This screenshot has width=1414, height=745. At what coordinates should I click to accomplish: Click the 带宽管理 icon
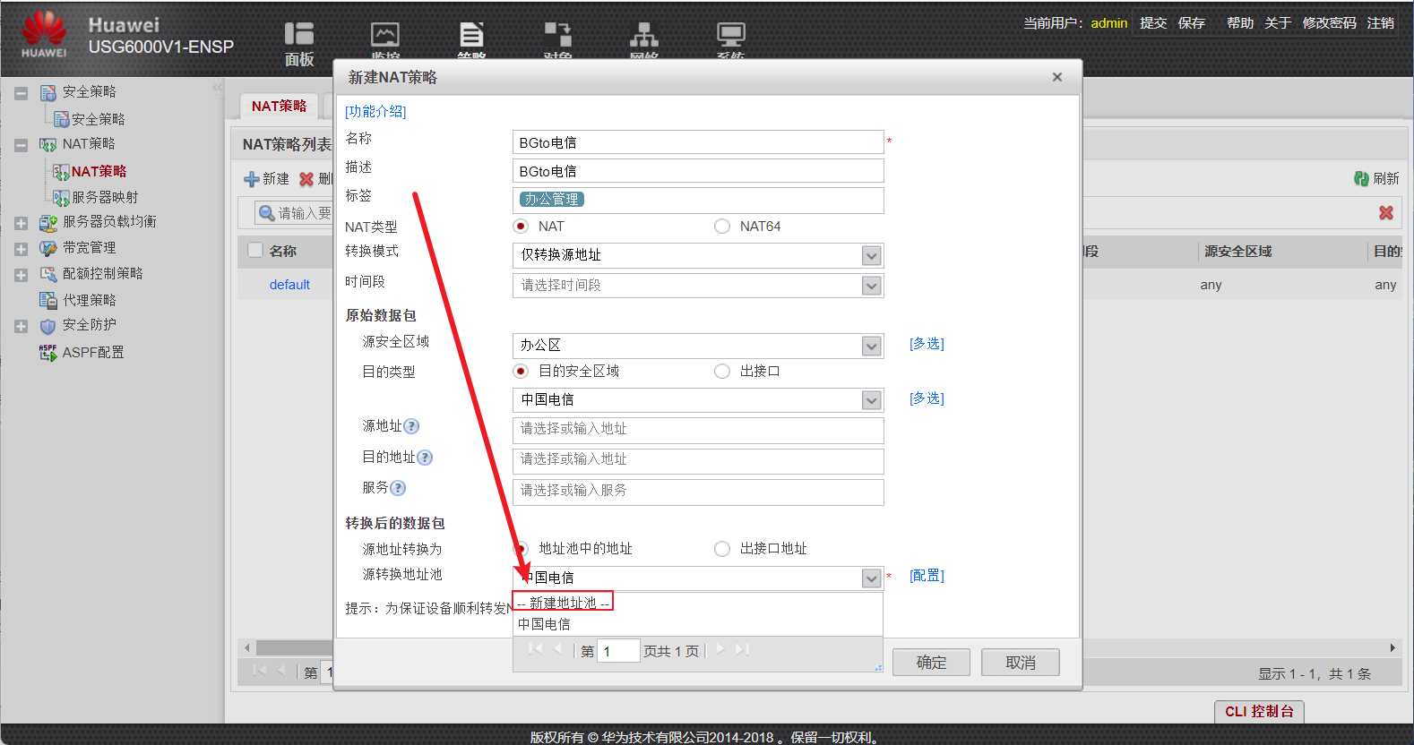(48, 248)
